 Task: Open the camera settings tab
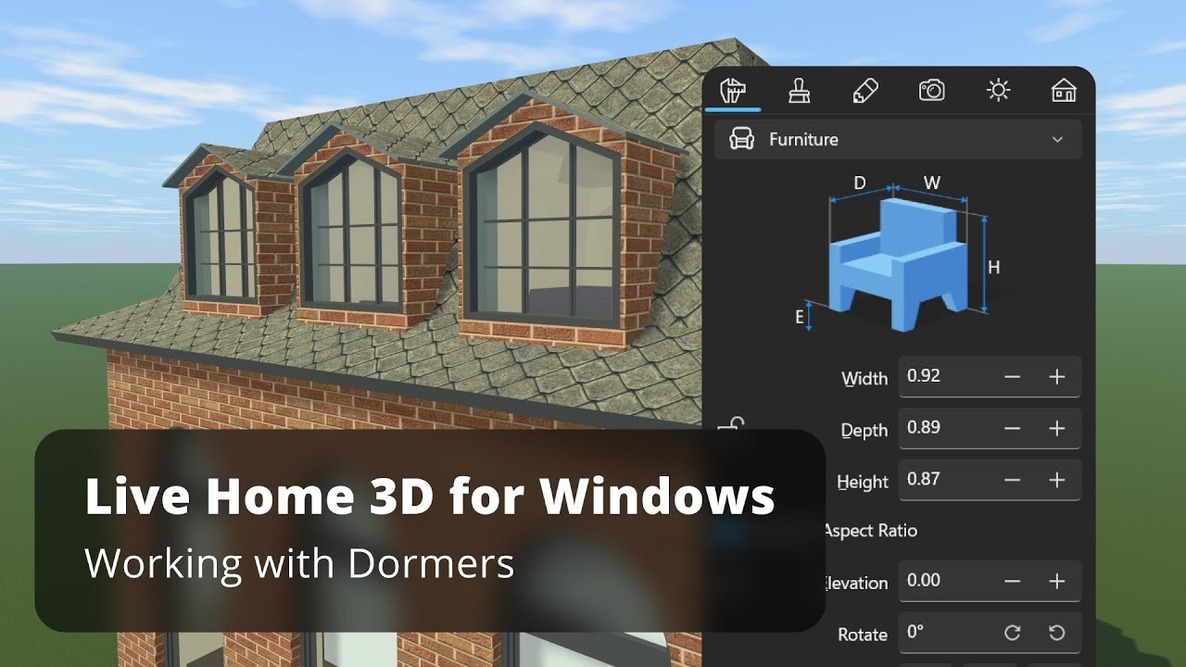[x=931, y=90]
